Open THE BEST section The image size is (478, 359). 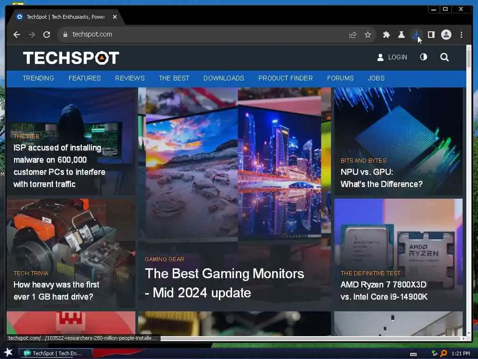(174, 78)
